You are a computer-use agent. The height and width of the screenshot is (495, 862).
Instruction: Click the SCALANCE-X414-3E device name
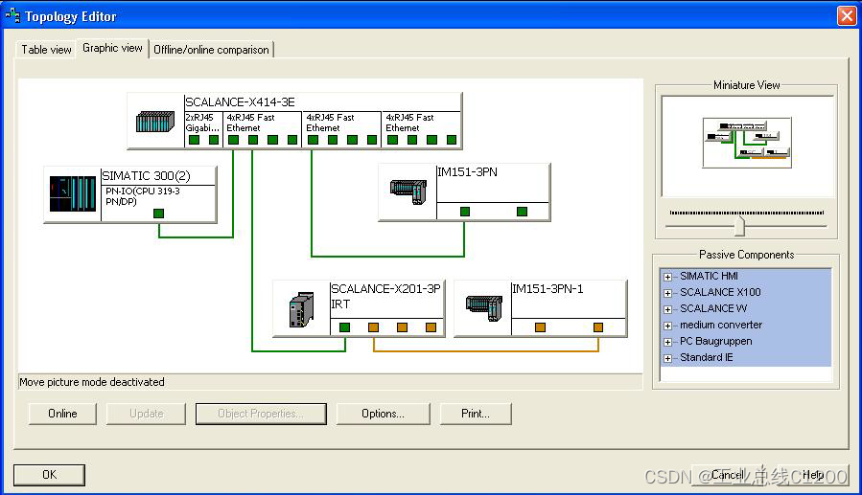tap(241, 102)
